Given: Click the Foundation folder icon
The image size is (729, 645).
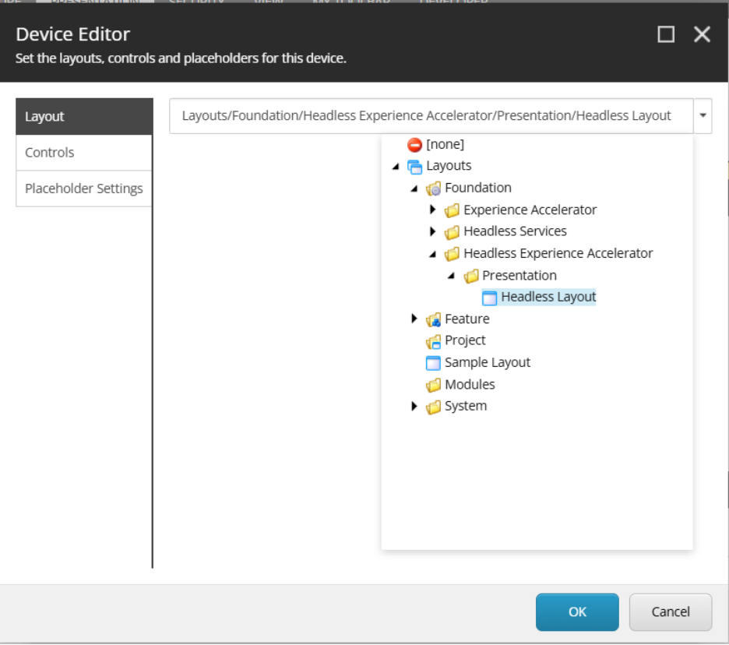Looking at the screenshot, I should pyautogui.click(x=434, y=188).
